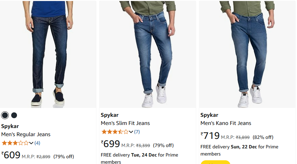297x164 pixels.
Task: Open the (7) reviews count link
Action: coord(137,132)
